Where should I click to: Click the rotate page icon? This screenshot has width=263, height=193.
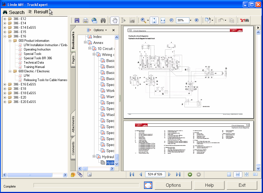click(208, 20)
